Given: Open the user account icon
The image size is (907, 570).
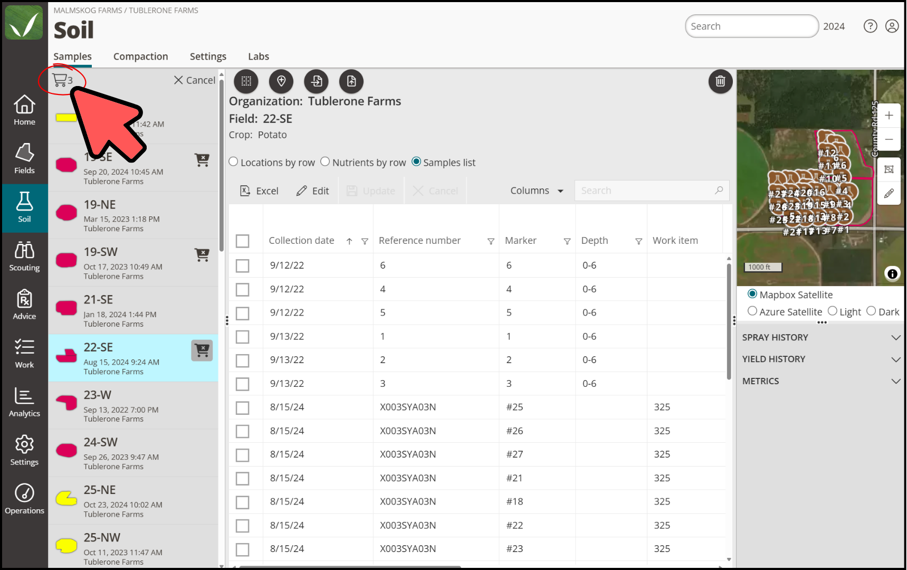Looking at the screenshot, I should point(892,26).
